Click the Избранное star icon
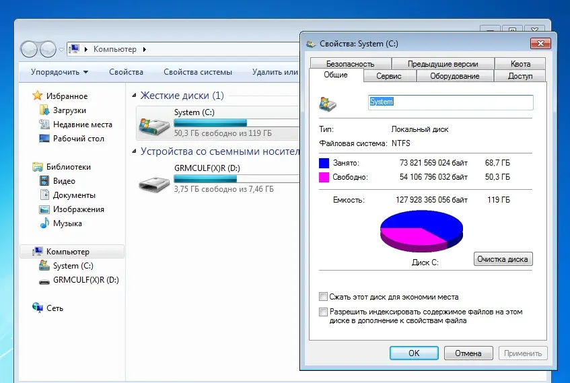570x383 pixels. coord(37,96)
